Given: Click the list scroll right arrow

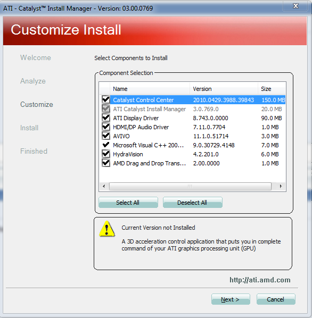Looking at the screenshot, I should coord(281,186).
